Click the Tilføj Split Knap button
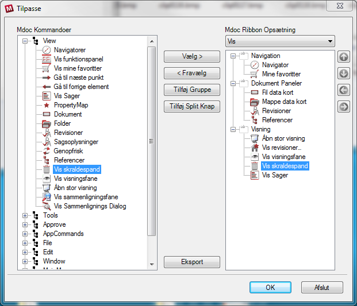The image size is (357, 306). [192, 106]
